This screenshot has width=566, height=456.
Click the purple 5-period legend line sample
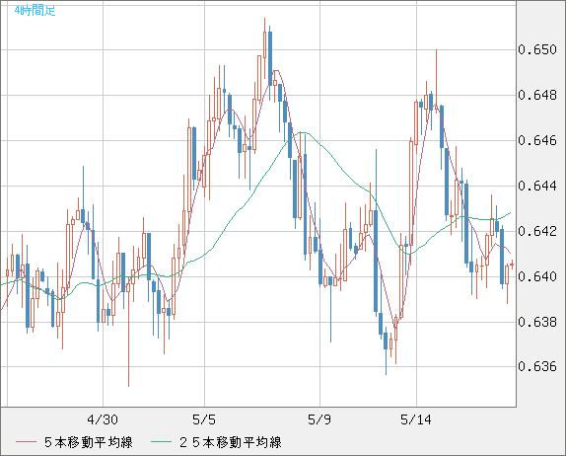tap(26, 442)
